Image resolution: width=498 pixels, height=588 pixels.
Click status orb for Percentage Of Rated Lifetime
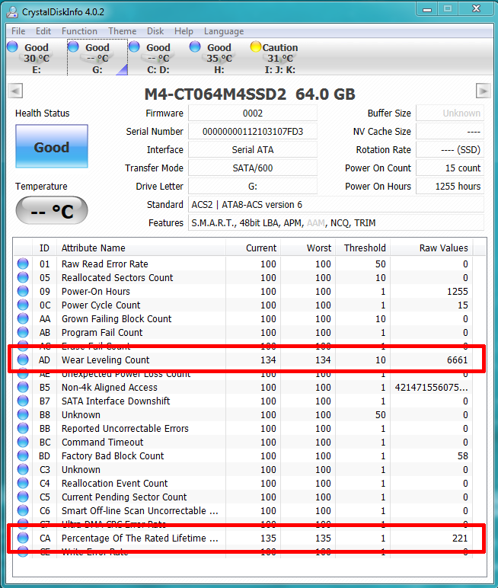tap(23, 538)
